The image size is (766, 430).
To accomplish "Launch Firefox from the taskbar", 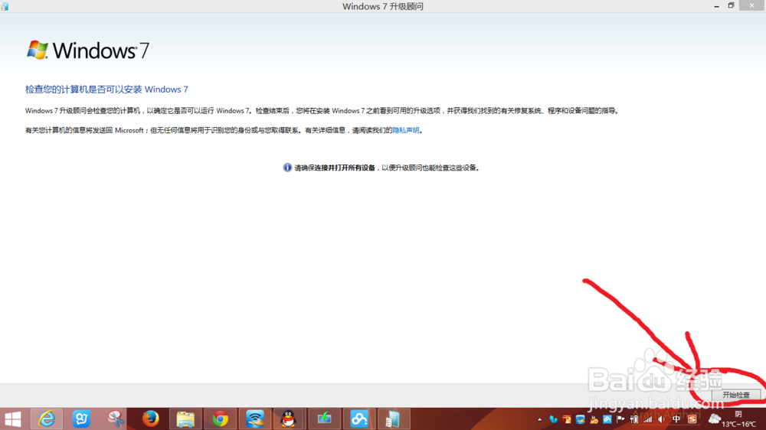I will pos(150,419).
